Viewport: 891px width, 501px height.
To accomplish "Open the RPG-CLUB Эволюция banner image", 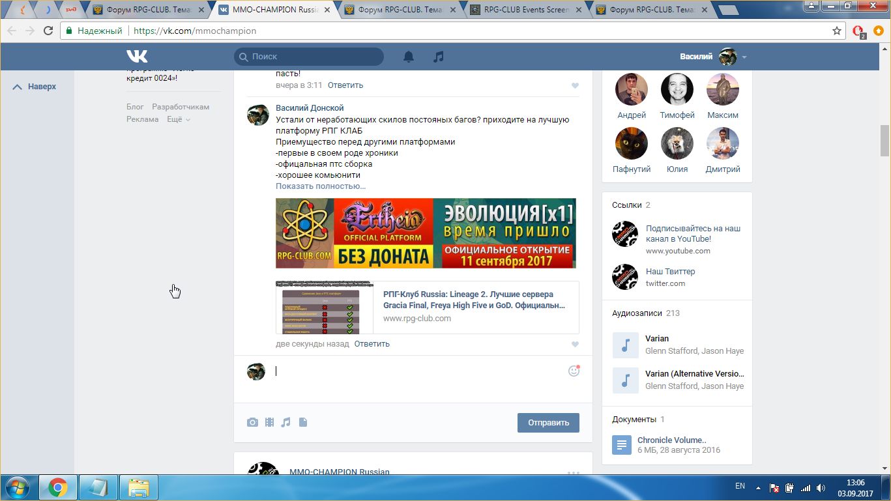I will pyautogui.click(x=426, y=233).
